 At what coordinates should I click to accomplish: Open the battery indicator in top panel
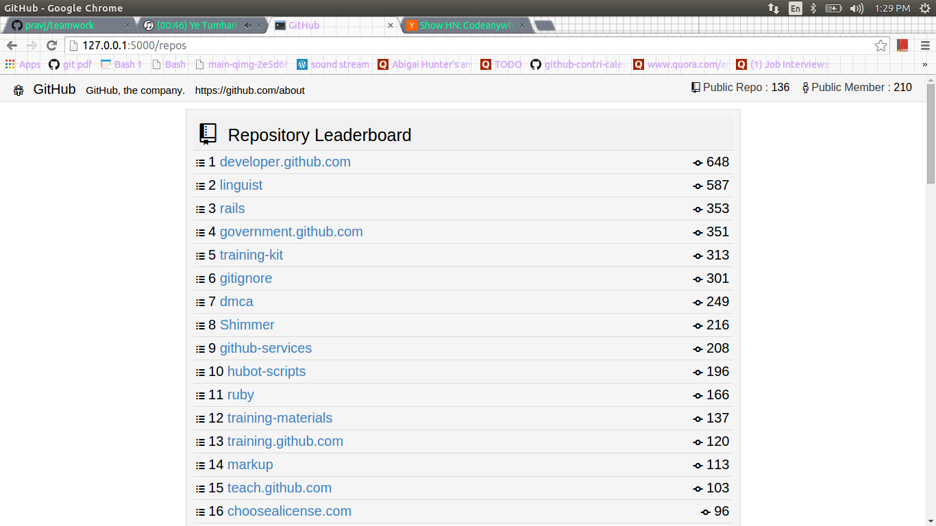click(833, 8)
